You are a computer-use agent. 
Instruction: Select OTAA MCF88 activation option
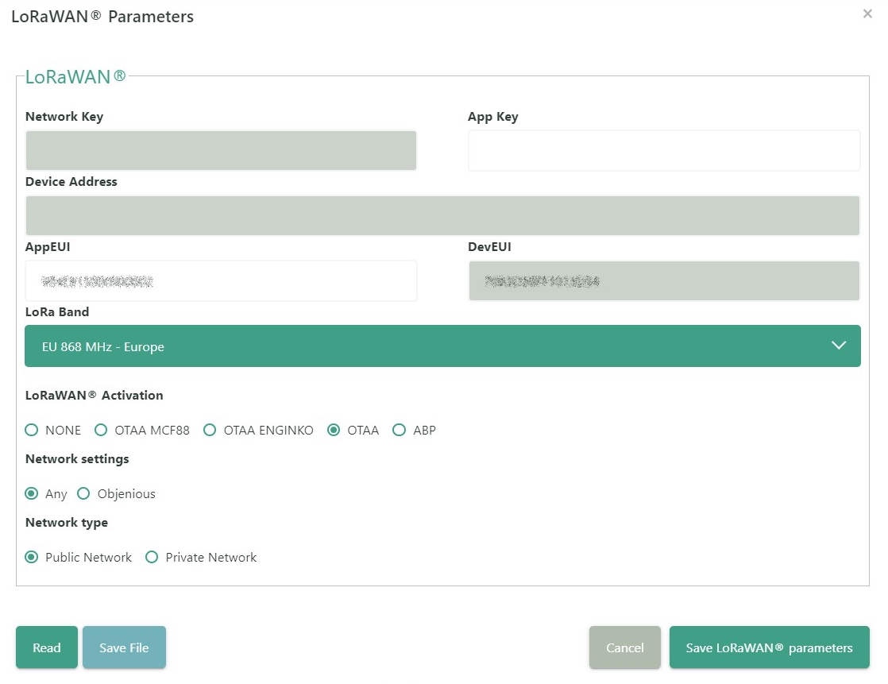(x=101, y=430)
